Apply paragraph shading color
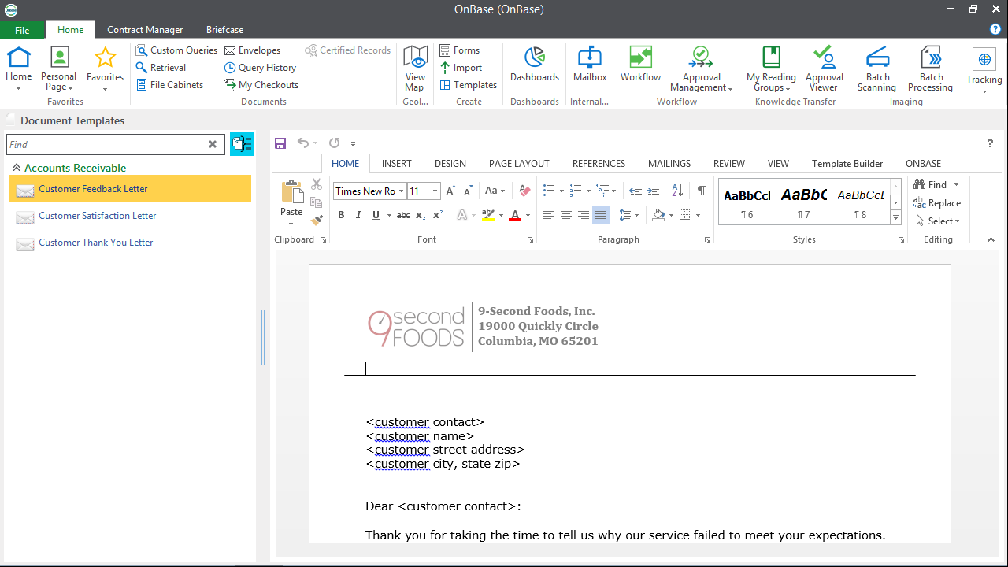Screen dimensions: 1008x567 (x=659, y=215)
